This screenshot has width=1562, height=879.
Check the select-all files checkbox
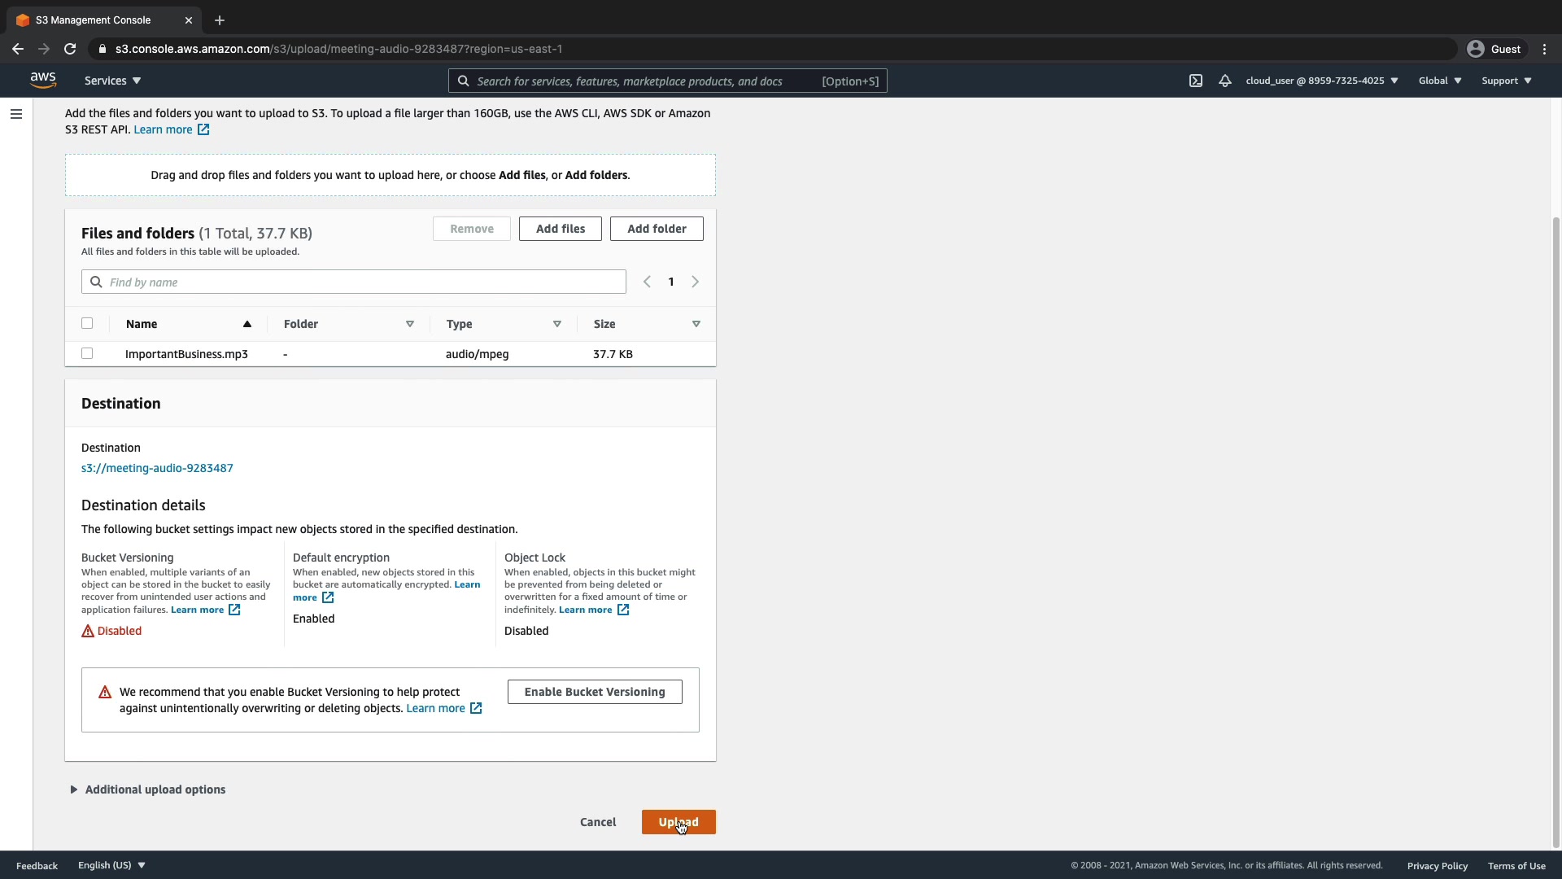coord(87,323)
